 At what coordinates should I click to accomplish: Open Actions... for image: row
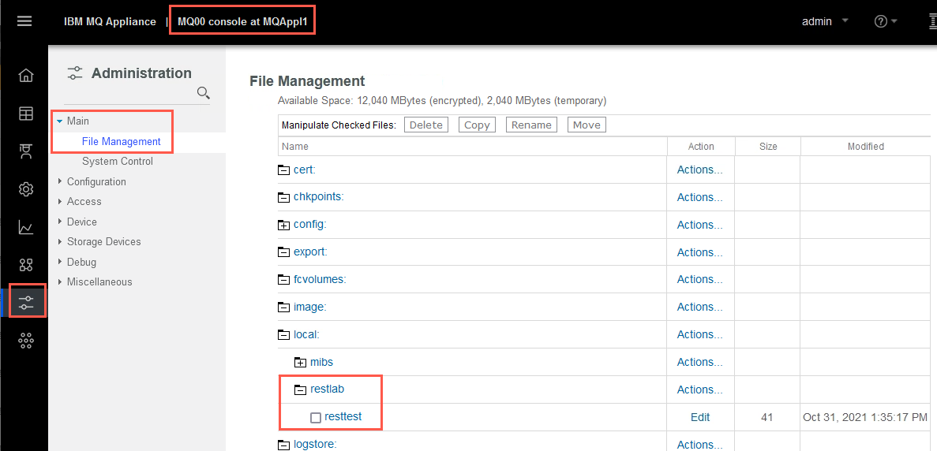(699, 307)
